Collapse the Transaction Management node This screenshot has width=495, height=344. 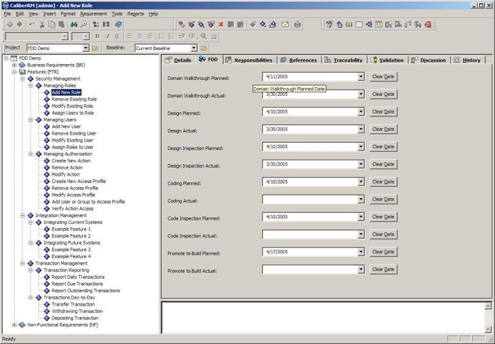[23, 263]
